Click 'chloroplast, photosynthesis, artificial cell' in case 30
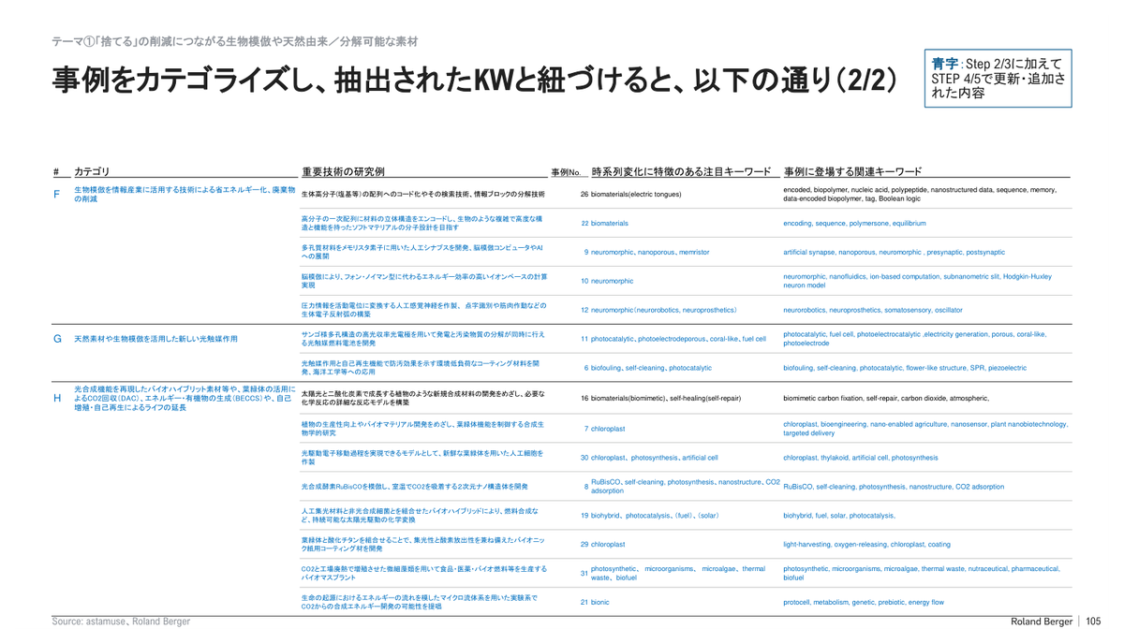 click(654, 458)
